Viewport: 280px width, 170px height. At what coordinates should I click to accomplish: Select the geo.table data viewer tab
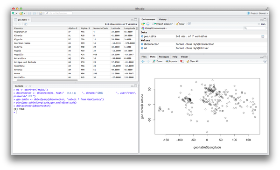click(22, 20)
